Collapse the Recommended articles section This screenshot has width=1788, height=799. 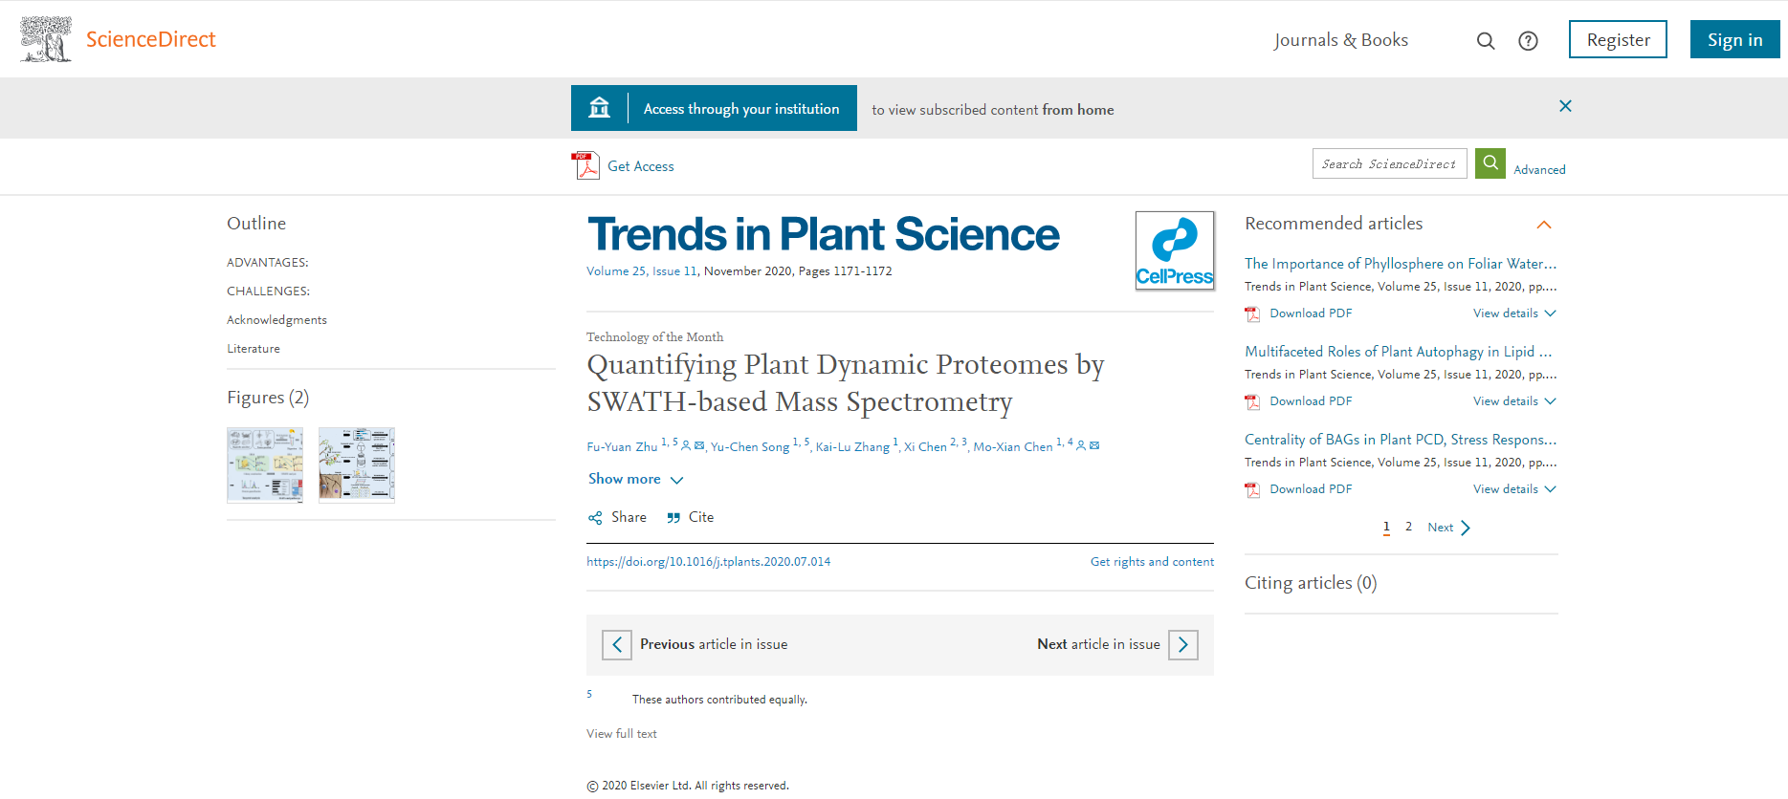1543,225
